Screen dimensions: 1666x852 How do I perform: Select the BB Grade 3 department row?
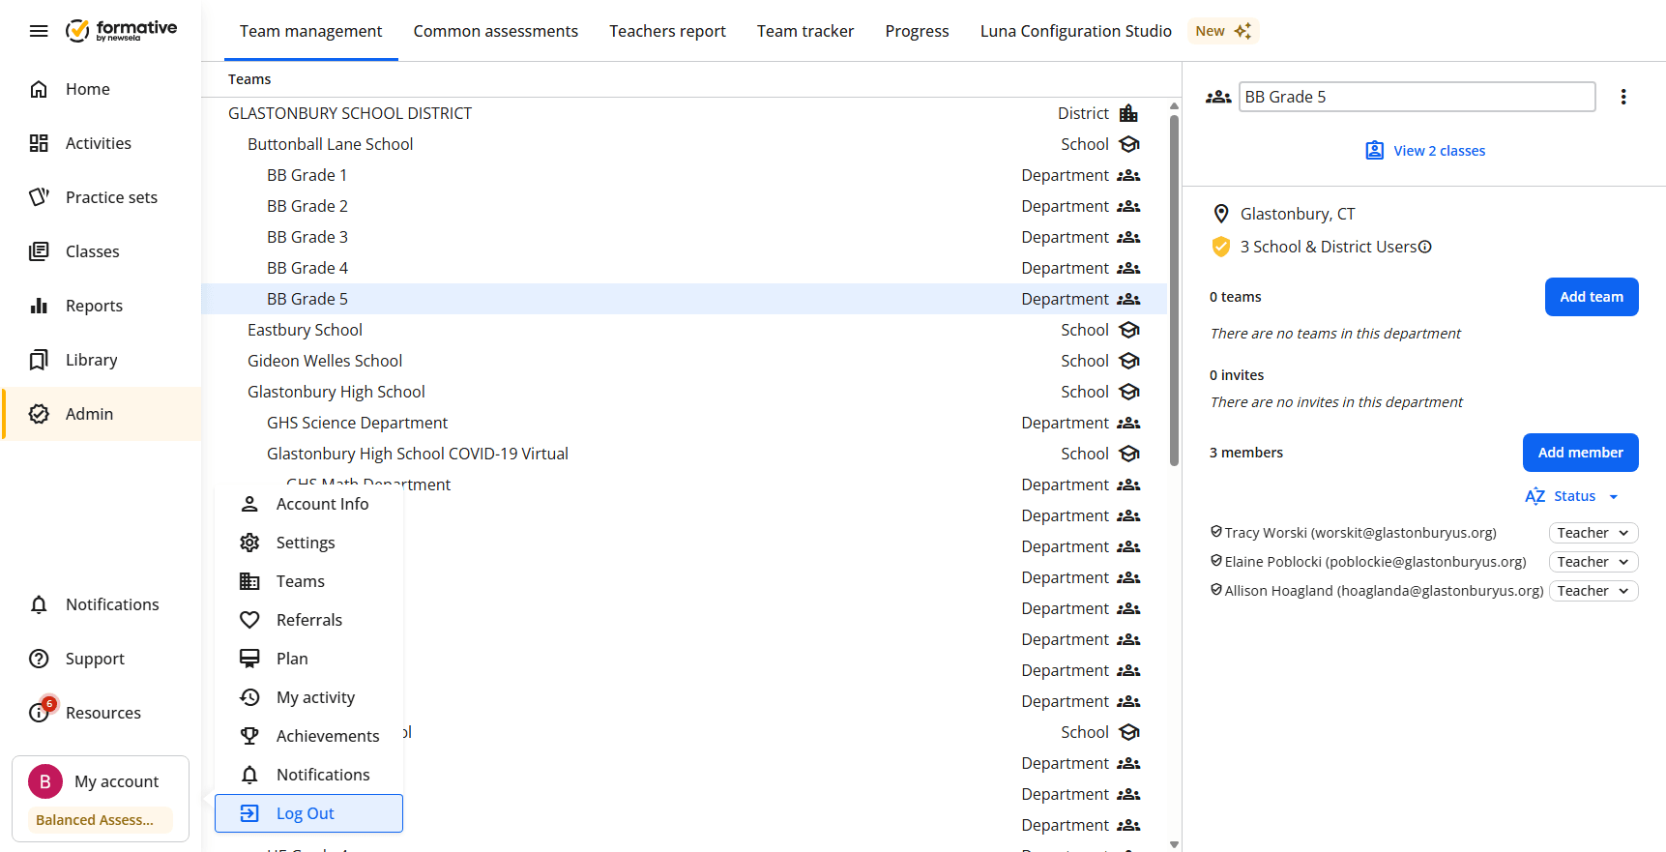click(684, 237)
